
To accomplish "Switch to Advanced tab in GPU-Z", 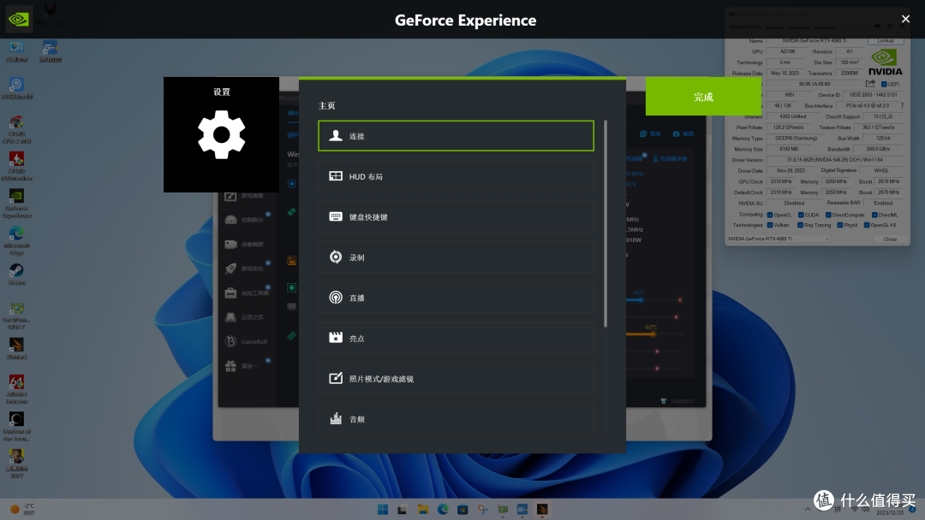I will point(799,27).
